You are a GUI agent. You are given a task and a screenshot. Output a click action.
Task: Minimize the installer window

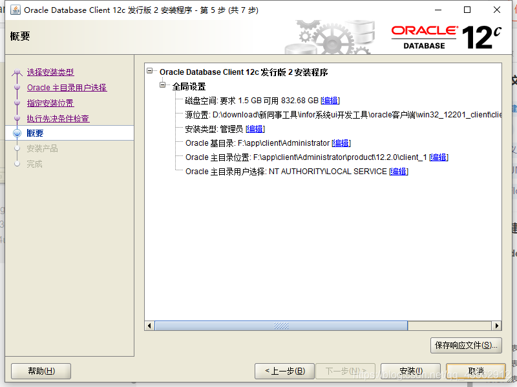(x=438, y=10)
